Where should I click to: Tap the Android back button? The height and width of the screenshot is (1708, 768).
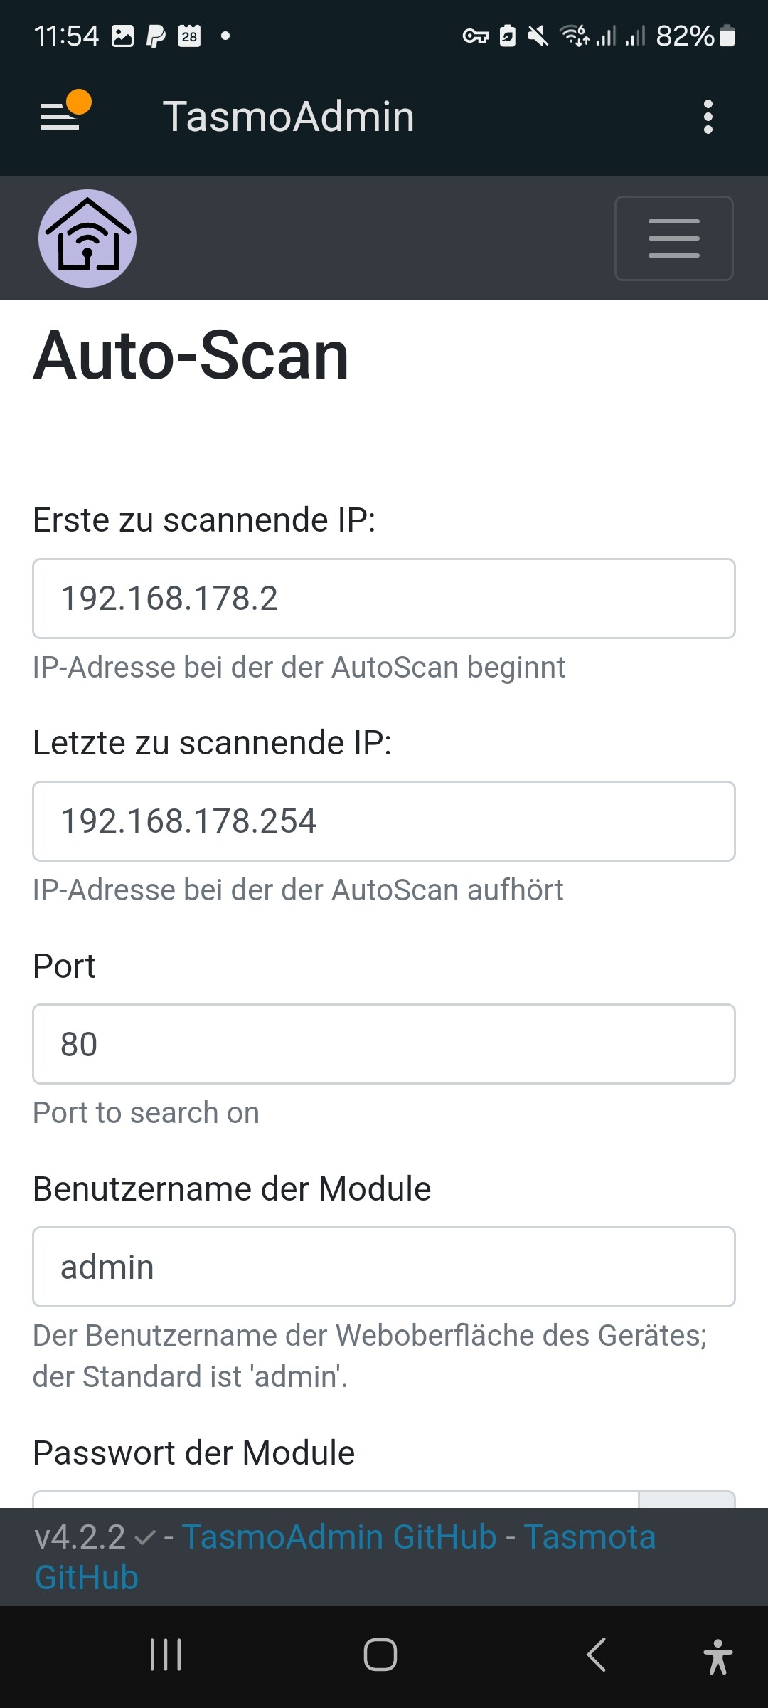tap(597, 1655)
